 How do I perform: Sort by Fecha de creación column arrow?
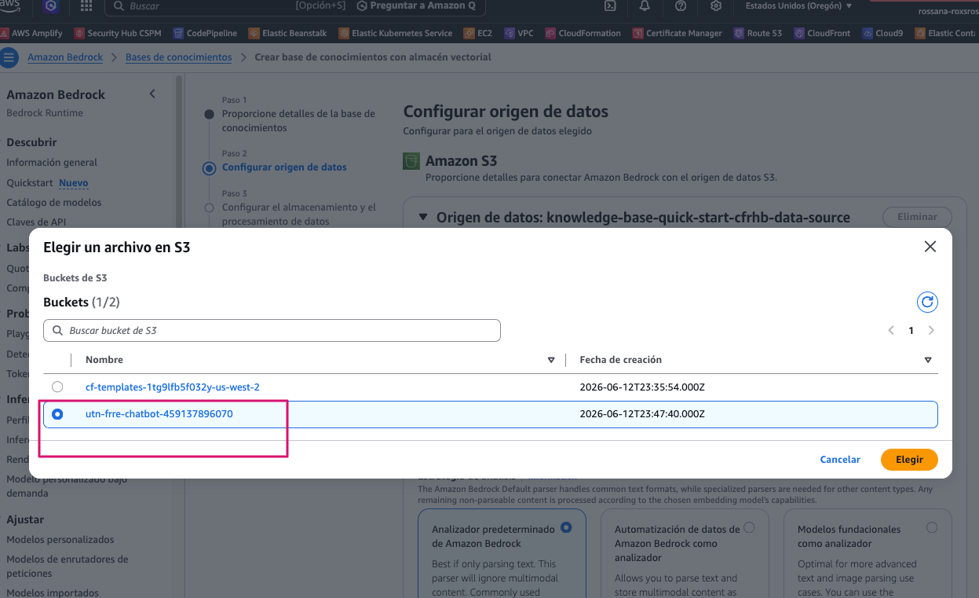pos(928,360)
